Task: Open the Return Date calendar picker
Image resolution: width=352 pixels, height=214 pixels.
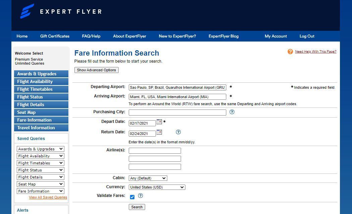Action: [159, 132]
